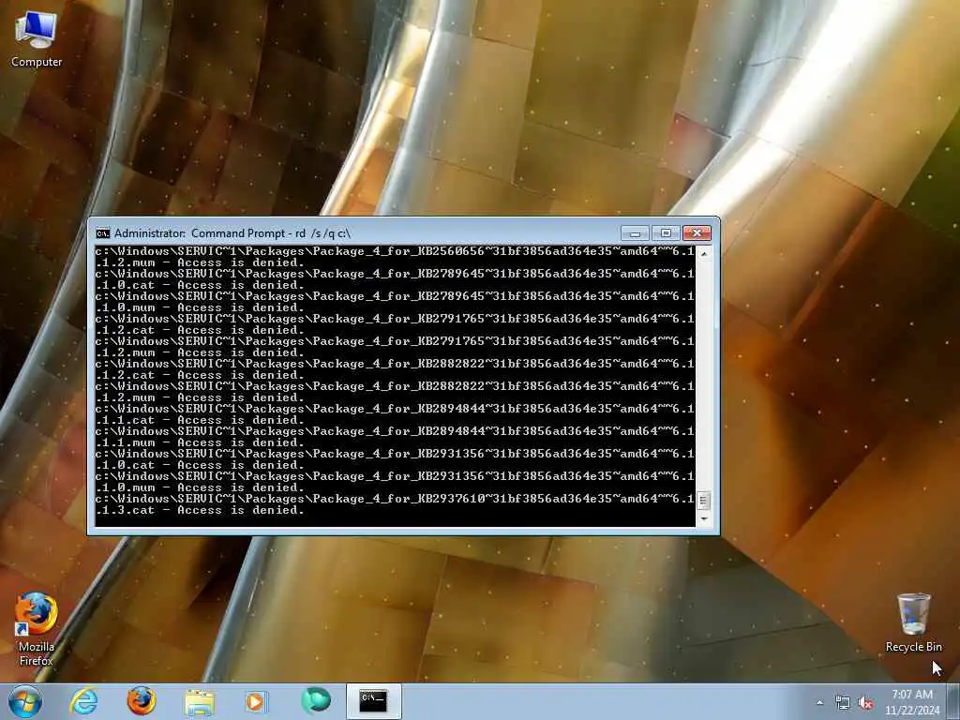
Task: Close the Command Prompt window
Action: pos(697,233)
